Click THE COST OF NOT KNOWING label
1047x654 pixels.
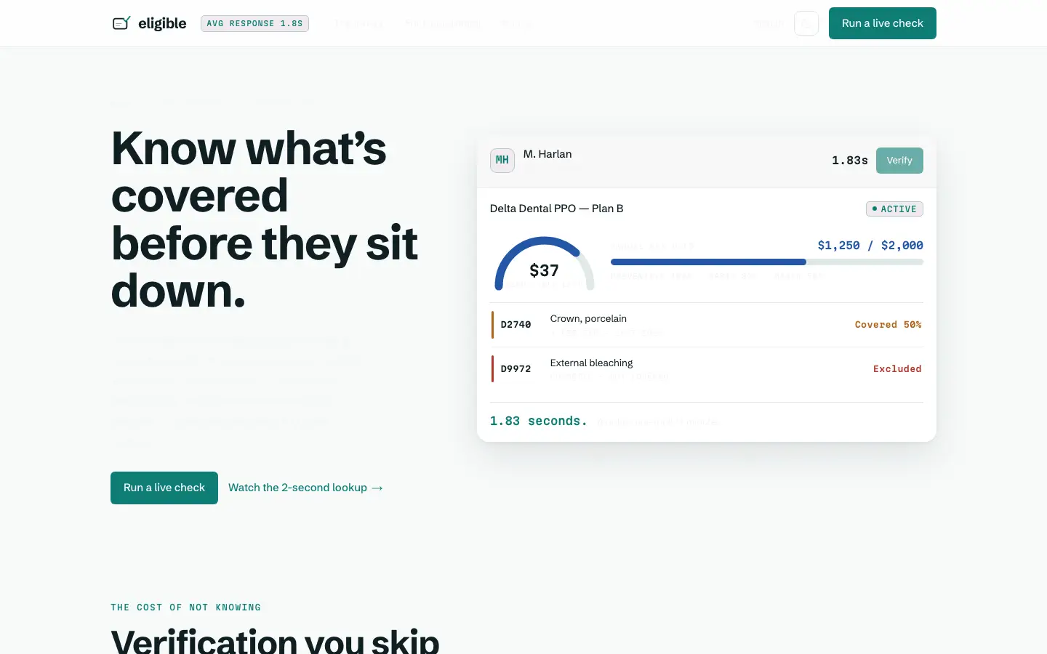185,607
